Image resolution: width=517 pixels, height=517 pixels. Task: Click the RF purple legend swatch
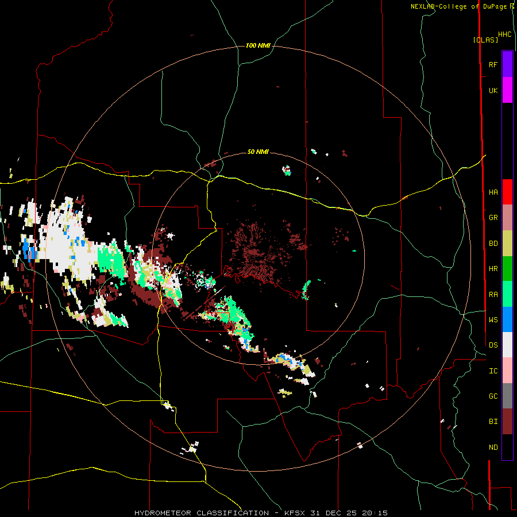click(507, 64)
